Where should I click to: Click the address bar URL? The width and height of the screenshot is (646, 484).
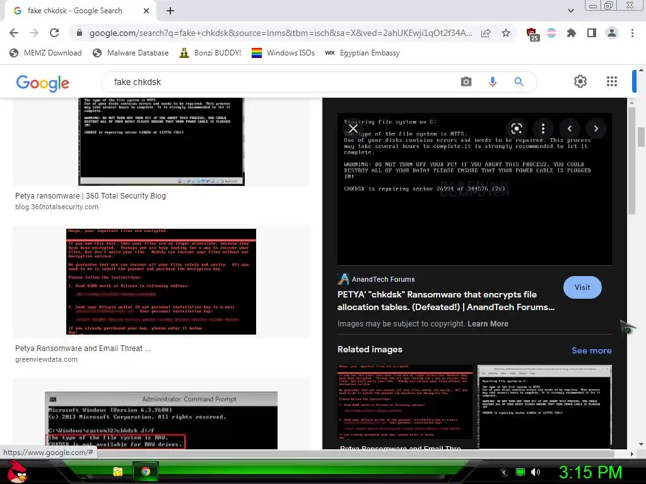281,33
